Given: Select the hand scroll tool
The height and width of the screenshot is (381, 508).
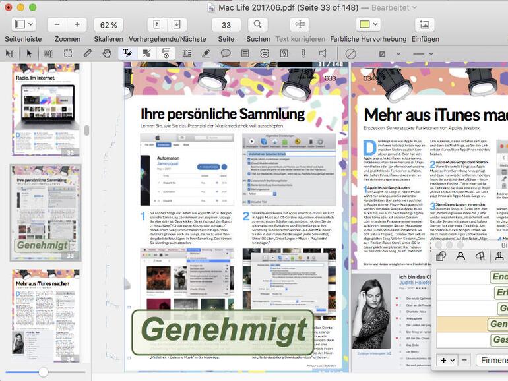Looking at the screenshot, I should (x=107, y=53).
